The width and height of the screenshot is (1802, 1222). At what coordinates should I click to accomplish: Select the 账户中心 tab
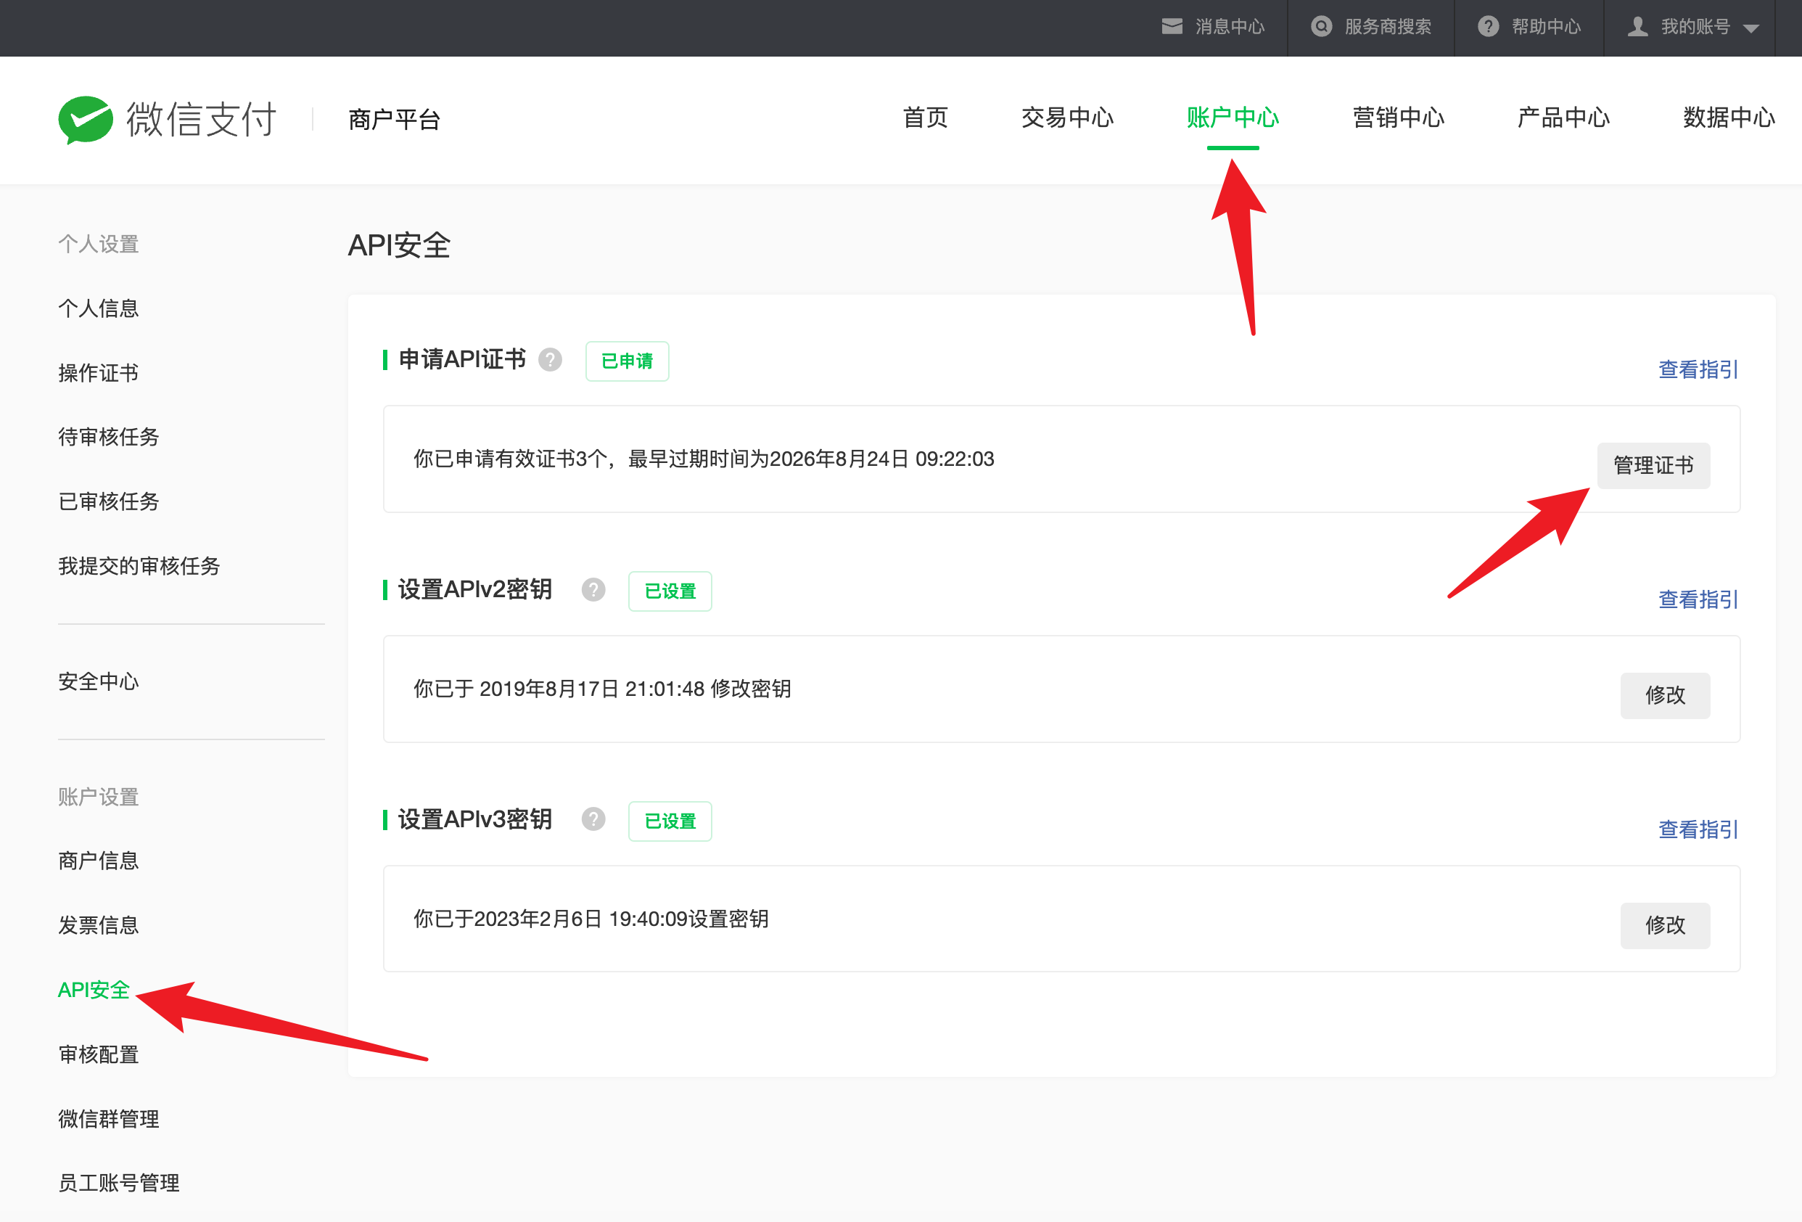point(1232,118)
